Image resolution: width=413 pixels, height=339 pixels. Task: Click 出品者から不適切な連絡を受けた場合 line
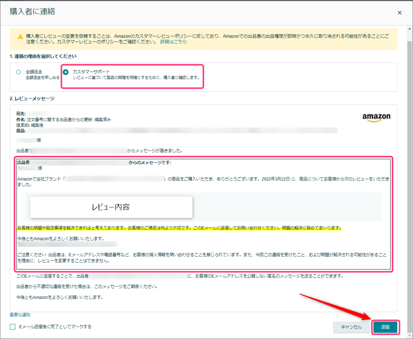coord(87,286)
